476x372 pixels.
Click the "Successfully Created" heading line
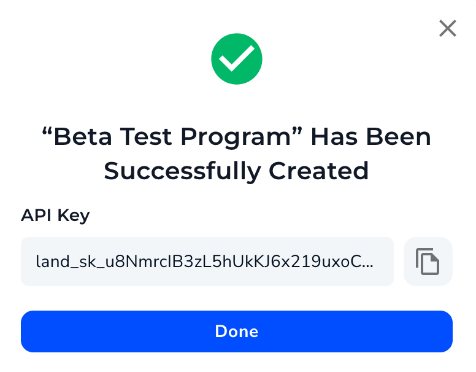point(237,171)
